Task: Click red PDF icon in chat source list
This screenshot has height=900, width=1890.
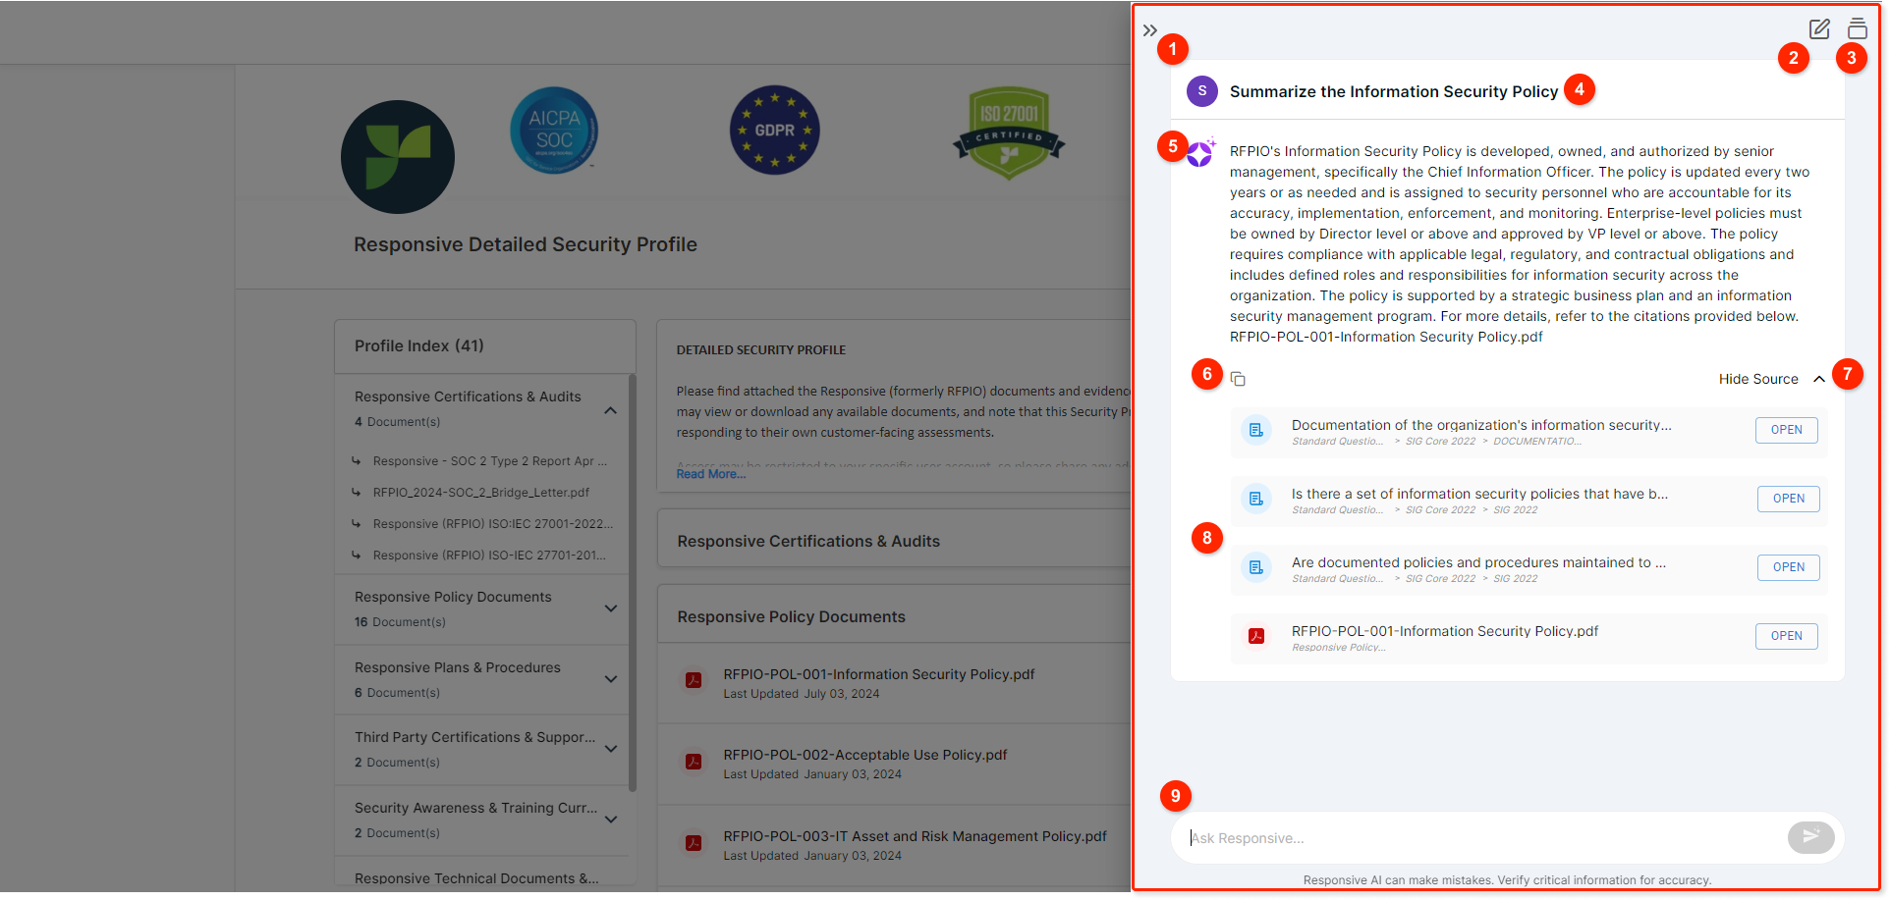Action: 1256,636
